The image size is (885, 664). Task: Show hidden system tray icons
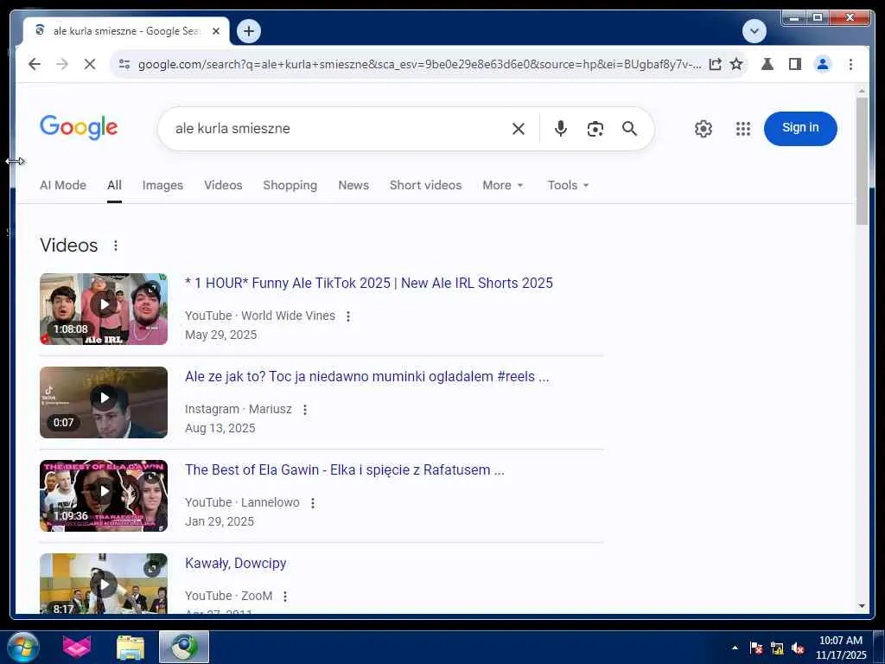click(735, 648)
